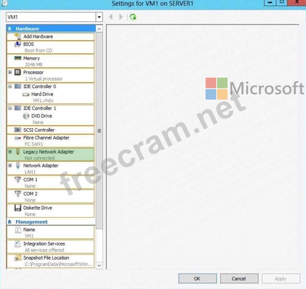Click the Memory chip icon
The width and height of the screenshot is (306, 289).
coord(18,58)
